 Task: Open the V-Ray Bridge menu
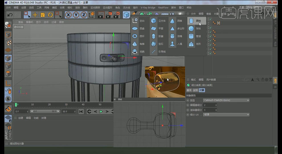tap(148, 8)
